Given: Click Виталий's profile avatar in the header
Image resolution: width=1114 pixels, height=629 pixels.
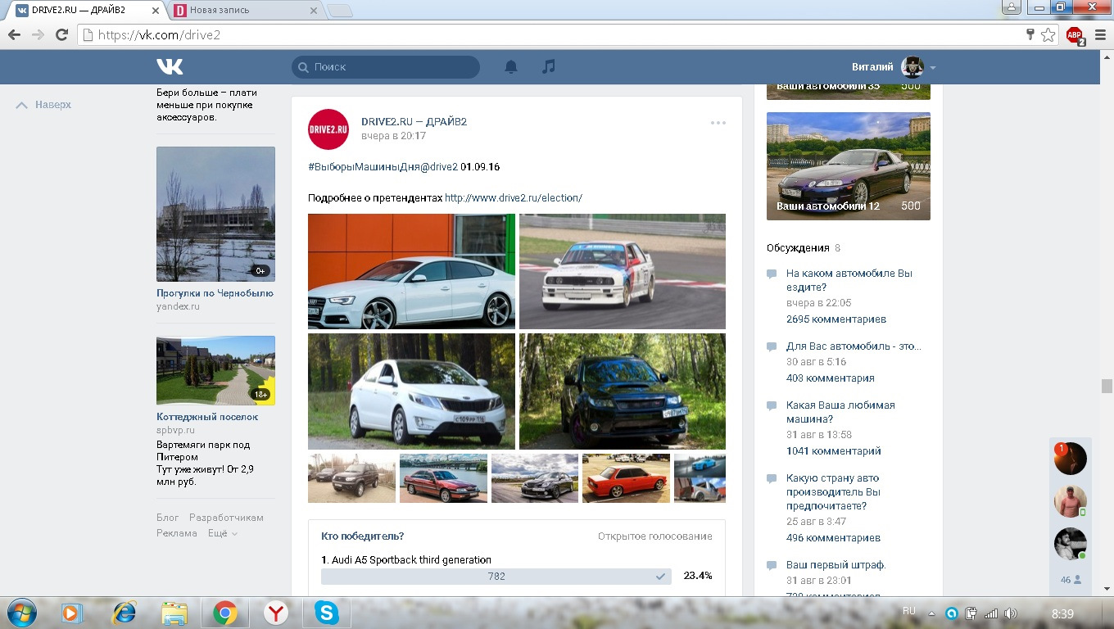Looking at the screenshot, I should [912, 67].
